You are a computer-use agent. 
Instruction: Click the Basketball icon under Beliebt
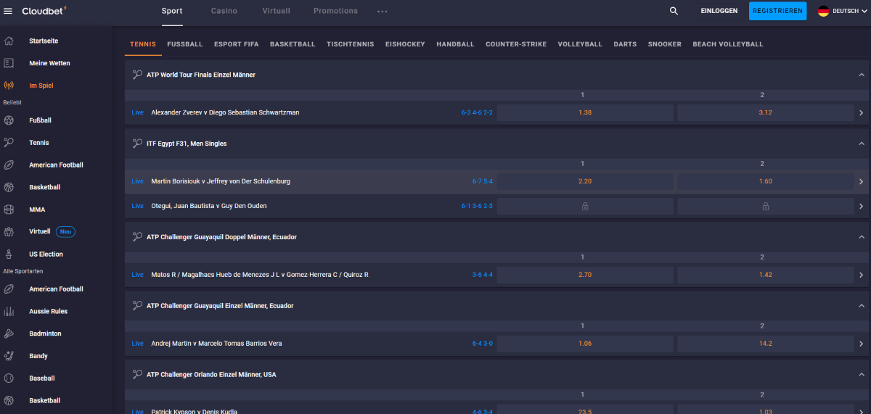click(9, 187)
